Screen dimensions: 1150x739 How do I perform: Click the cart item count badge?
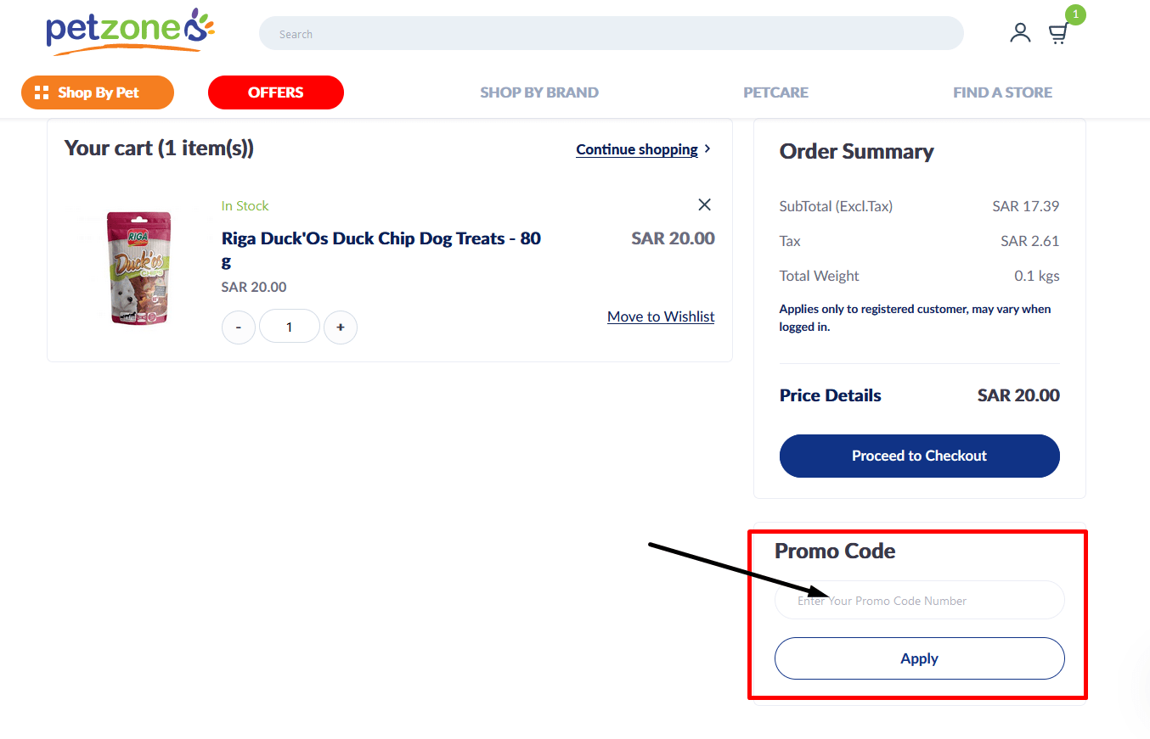(x=1075, y=14)
